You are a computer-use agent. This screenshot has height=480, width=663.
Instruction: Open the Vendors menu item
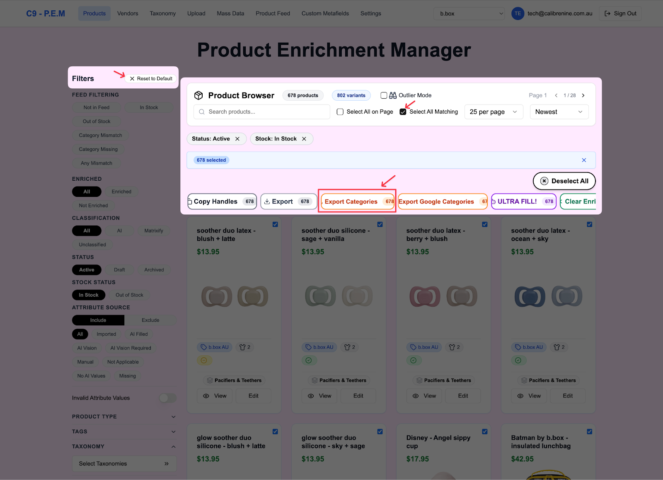tap(128, 13)
